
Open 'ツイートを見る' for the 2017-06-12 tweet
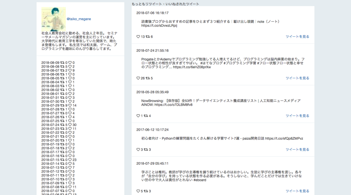(x=297, y=150)
